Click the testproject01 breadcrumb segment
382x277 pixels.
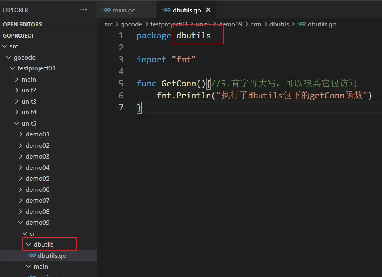click(x=169, y=24)
